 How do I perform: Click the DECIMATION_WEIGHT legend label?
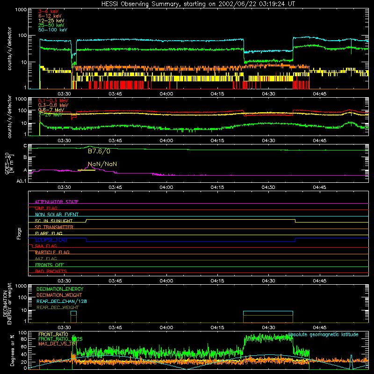pos(59,295)
